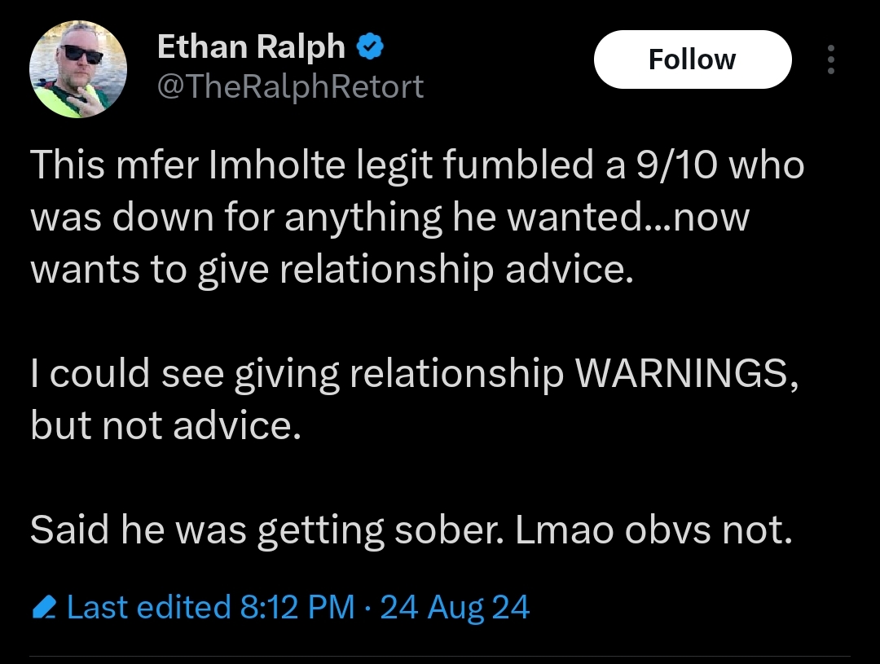
Task: Select the paragraph about relationship WARNINGS
Action: click(x=414, y=398)
